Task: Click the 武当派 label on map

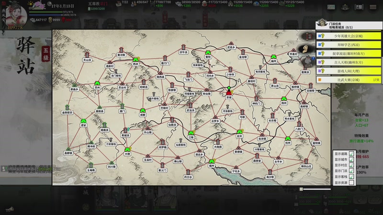Action: 190,110
